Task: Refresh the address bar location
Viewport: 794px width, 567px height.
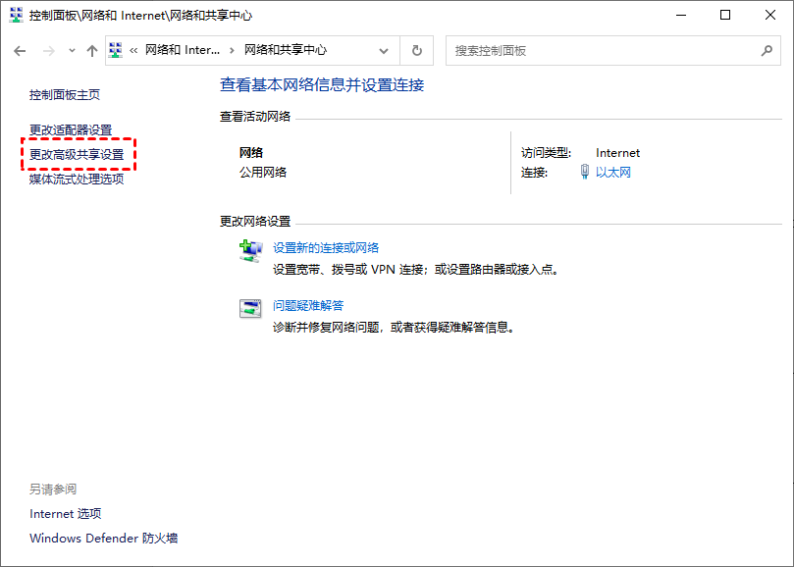Action: [417, 51]
